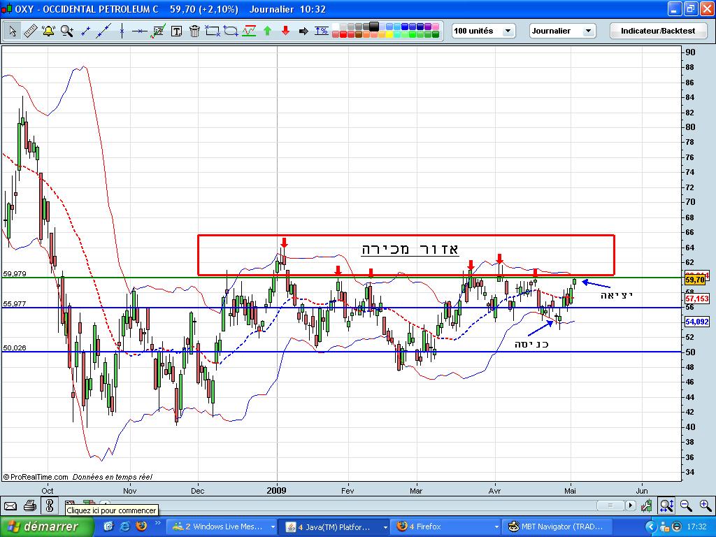
Task: Click the 55,977 horizontal line label
Action: [15, 303]
